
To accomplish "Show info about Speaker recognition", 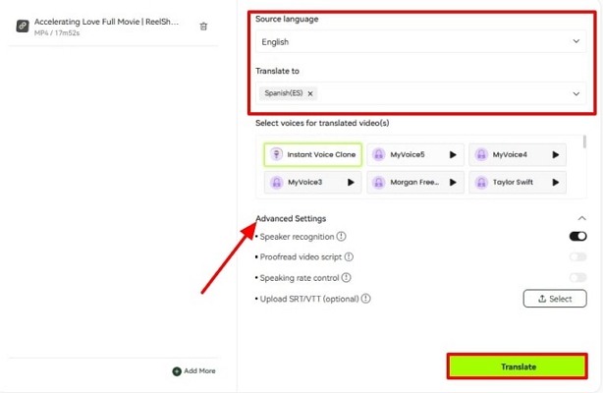I will pyautogui.click(x=341, y=237).
